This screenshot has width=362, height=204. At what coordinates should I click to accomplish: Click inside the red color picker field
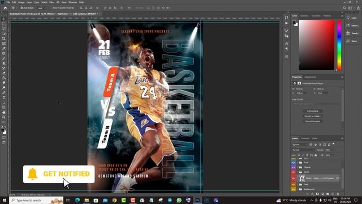(317, 45)
